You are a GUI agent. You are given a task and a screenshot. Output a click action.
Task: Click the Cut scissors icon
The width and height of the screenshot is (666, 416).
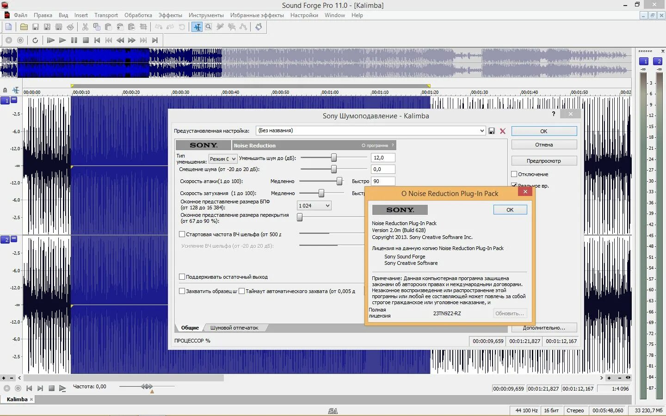click(x=85, y=27)
